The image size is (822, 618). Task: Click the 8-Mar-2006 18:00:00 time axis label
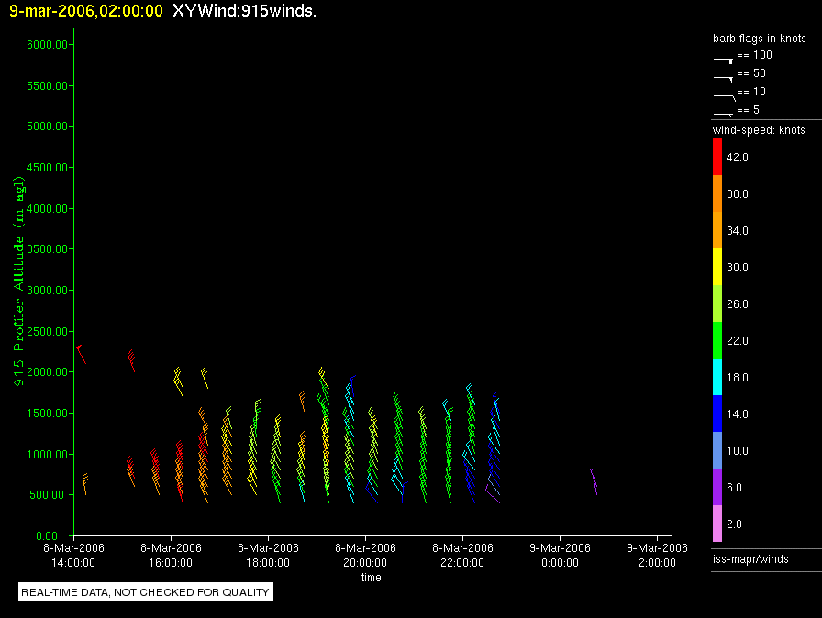(268, 555)
